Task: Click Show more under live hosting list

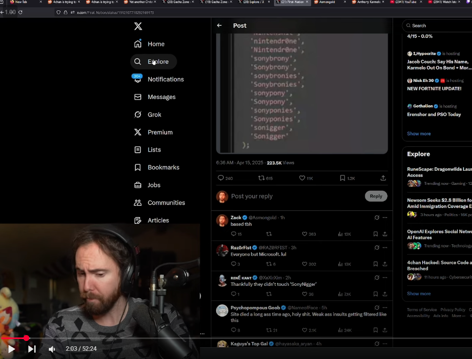Action: click(x=419, y=134)
